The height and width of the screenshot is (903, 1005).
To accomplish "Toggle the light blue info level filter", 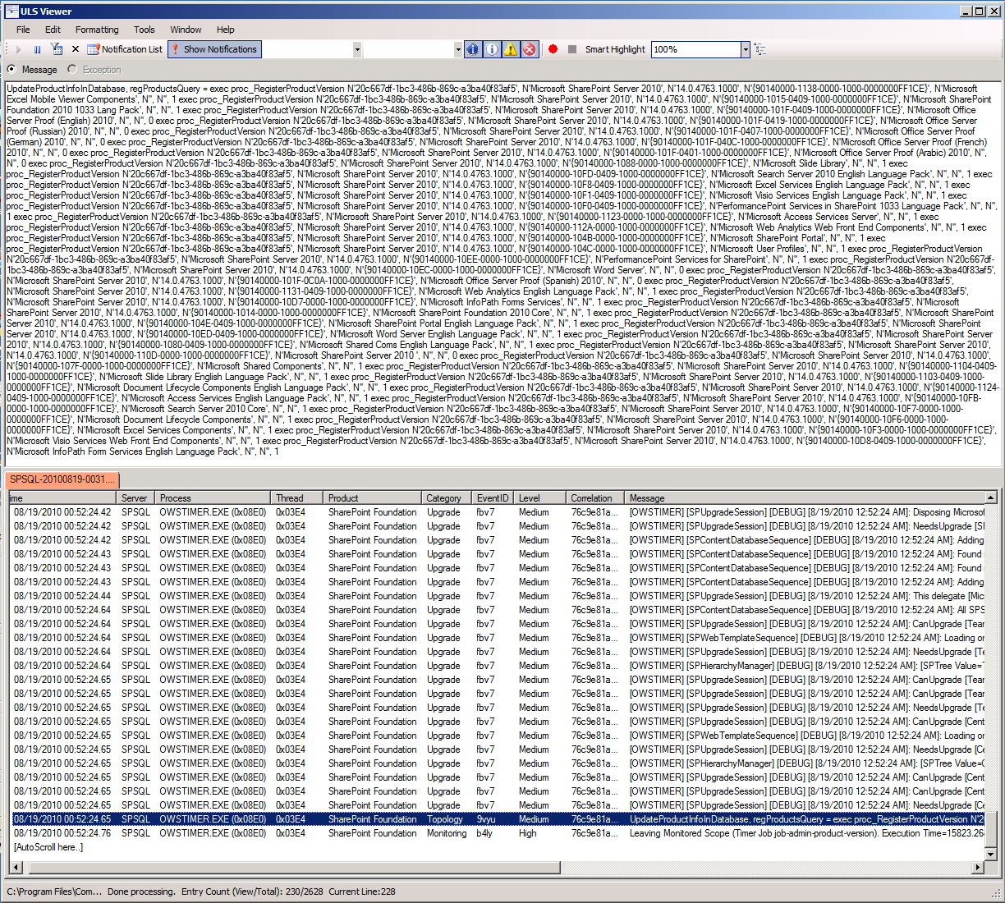I will tap(492, 49).
